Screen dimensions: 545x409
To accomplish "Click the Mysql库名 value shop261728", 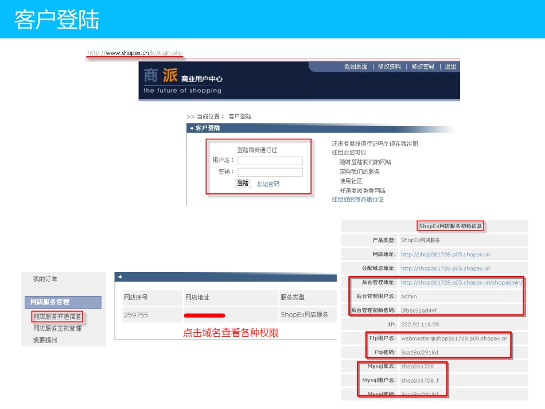I will click(417, 366).
